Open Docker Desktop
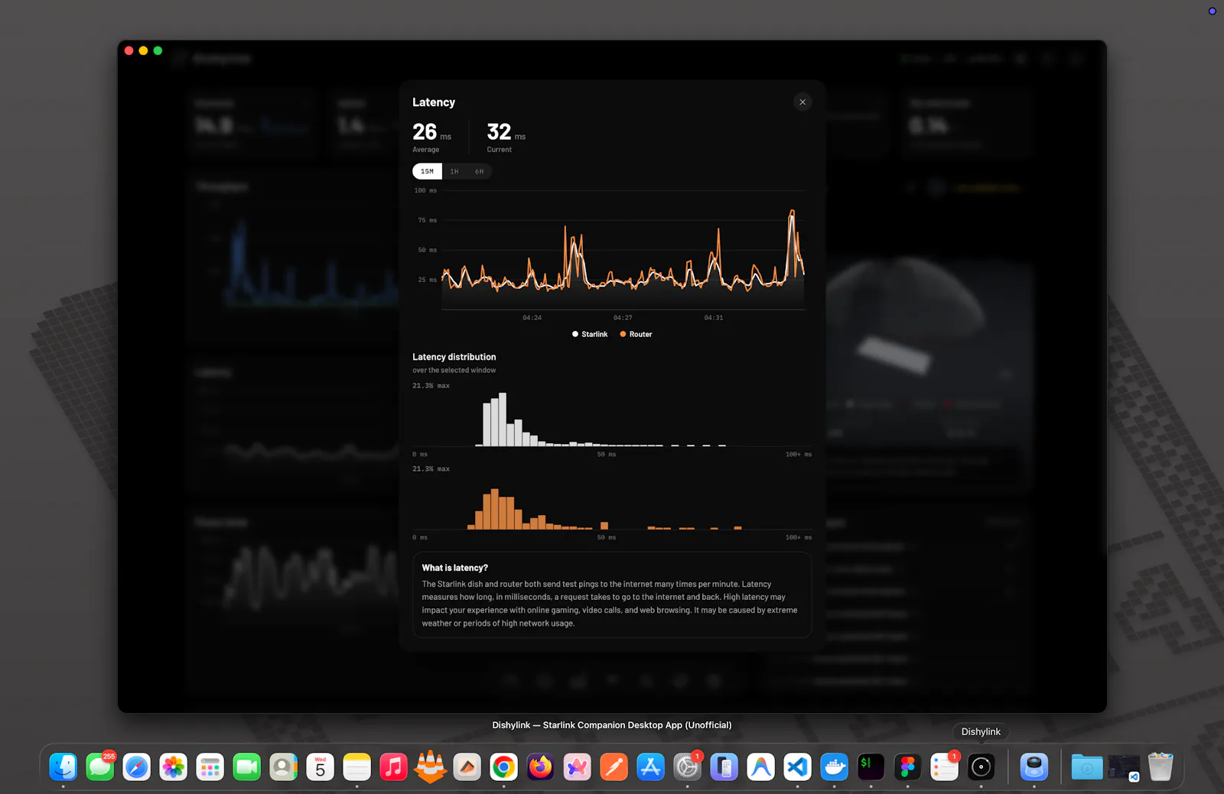This screenshot has width=1224, height=794. click(x=835, y=766)
